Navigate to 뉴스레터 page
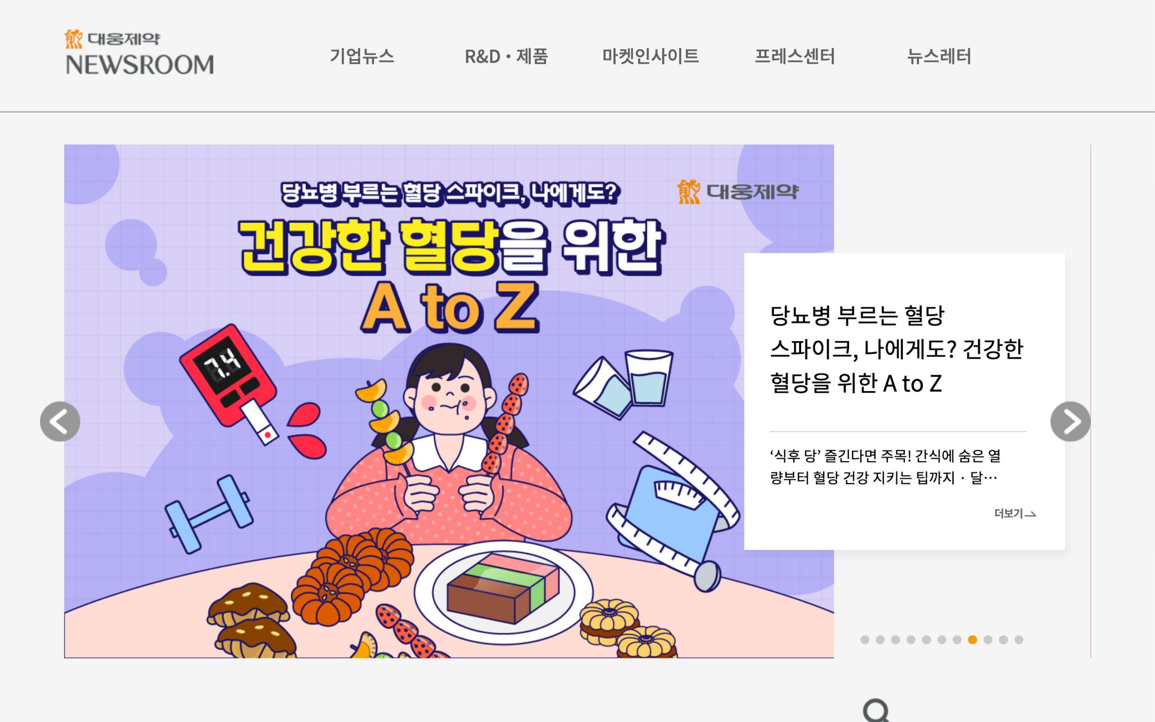Screen dimensions: 1155x722 click(x=939, y=56)
